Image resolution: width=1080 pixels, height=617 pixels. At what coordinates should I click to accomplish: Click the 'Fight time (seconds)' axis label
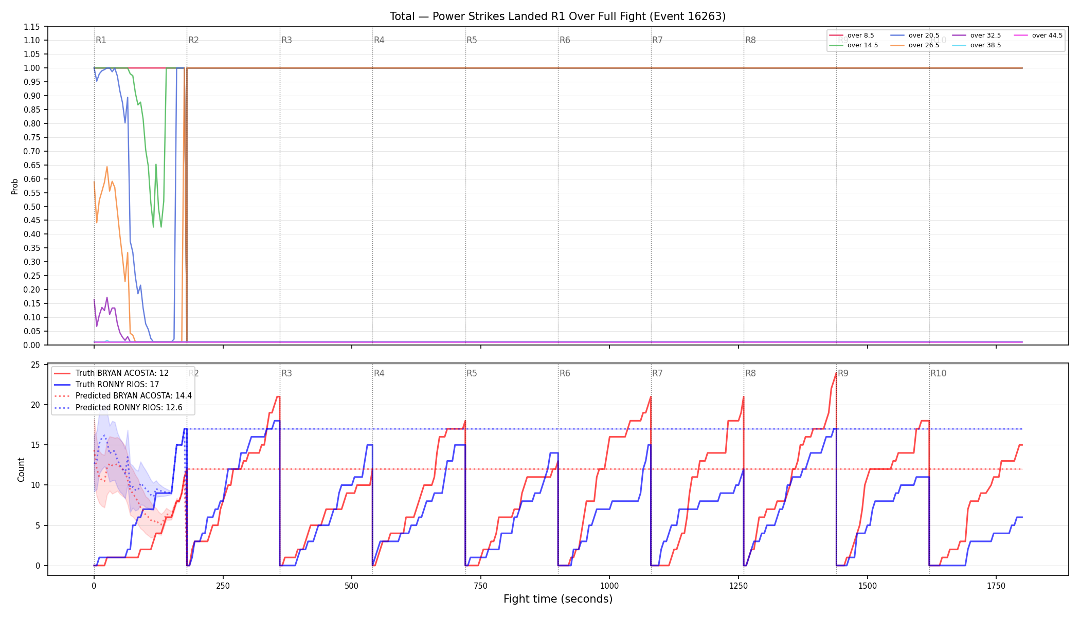[x=558, y=599]
